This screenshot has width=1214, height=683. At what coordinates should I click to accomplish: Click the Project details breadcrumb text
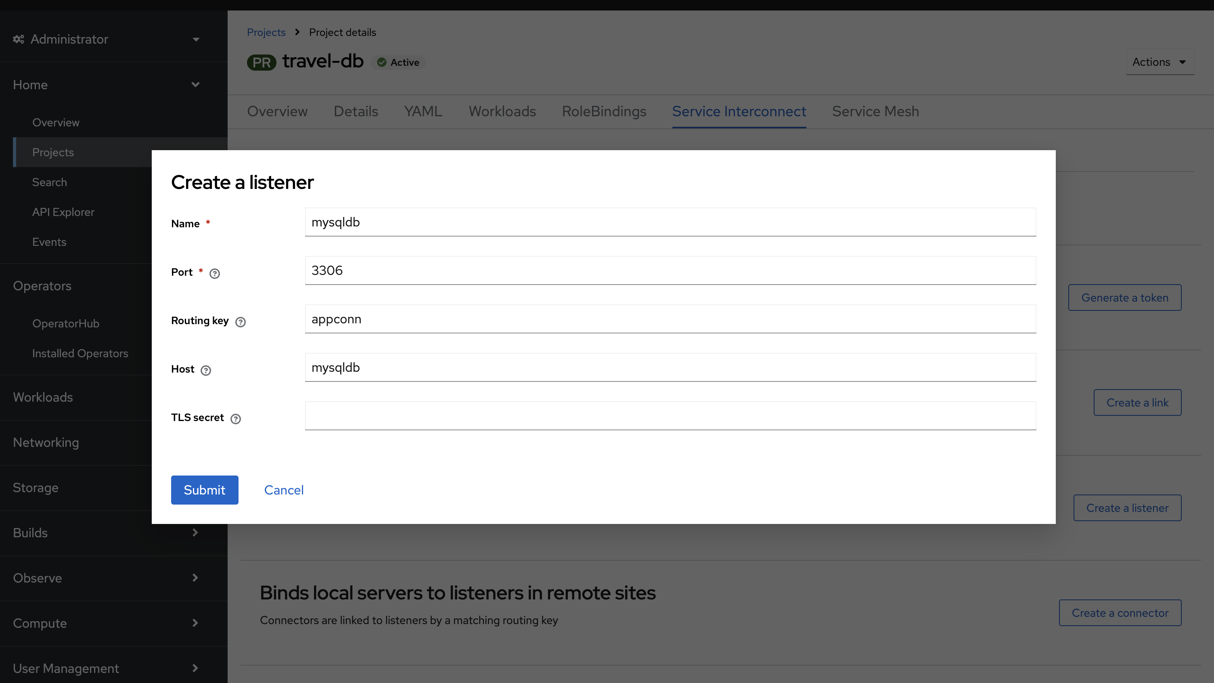tap(342, 33)
